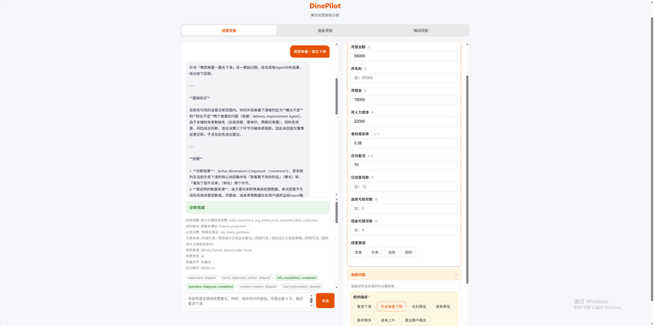
Task: Click the chat message text area
Action: 248,301
